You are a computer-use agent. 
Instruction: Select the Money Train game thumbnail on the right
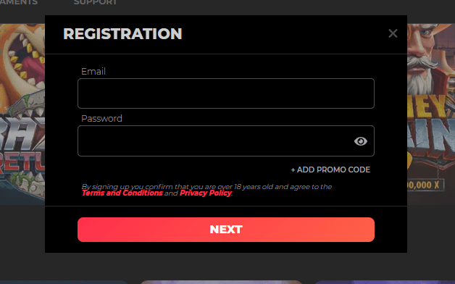(431, 114)
